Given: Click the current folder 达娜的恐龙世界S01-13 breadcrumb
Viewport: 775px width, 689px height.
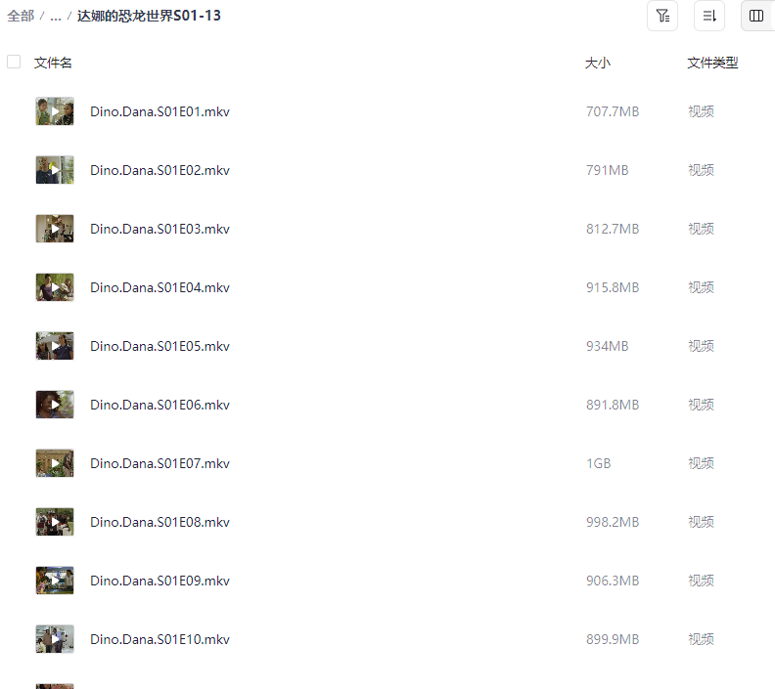Looking at the screenshot, I should [x=149, y=16].
